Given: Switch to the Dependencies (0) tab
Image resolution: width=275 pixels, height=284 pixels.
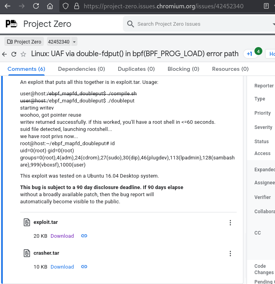Looking at the screenshot, I should pos(81,69).
